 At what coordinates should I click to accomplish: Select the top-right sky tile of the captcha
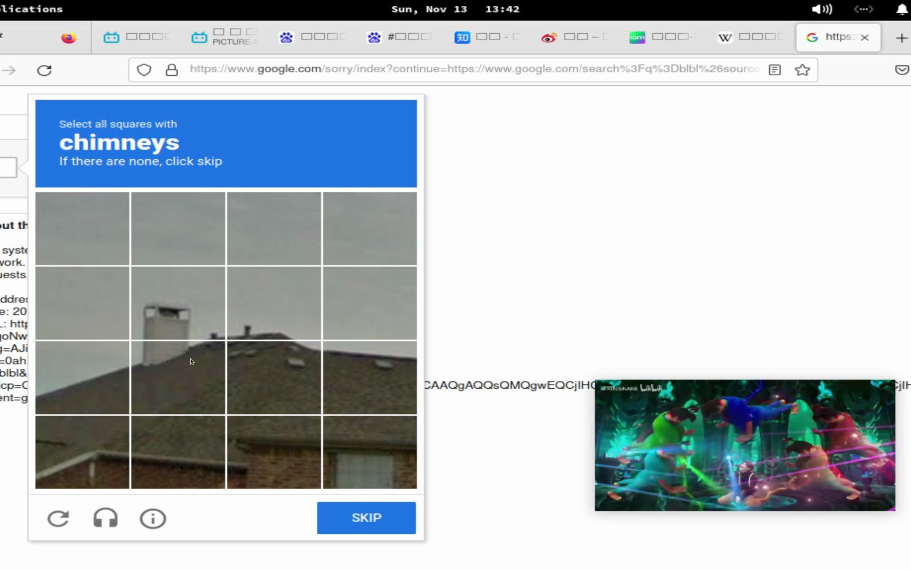click(x=370, y=229)
